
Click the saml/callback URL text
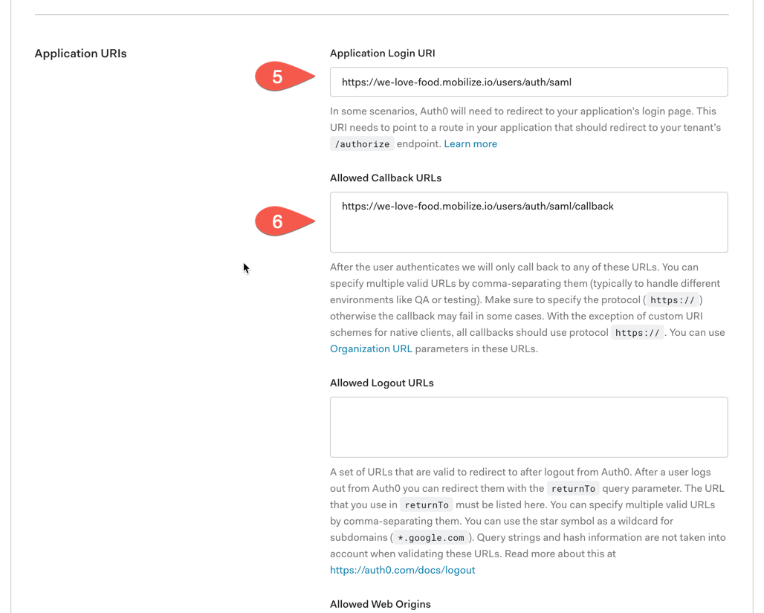click(477, 206)
